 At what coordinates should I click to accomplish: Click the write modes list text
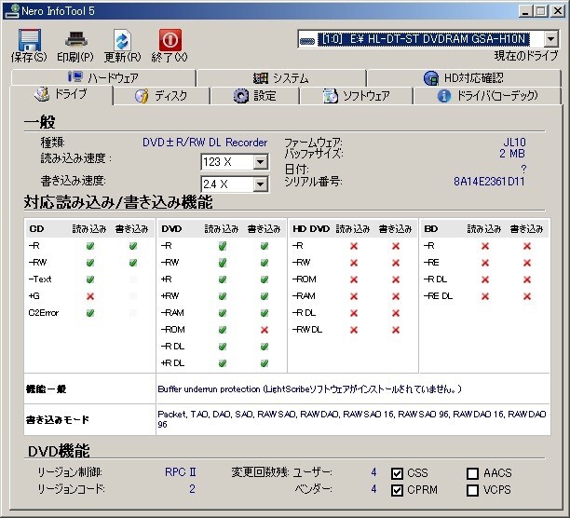coord(352,419)
